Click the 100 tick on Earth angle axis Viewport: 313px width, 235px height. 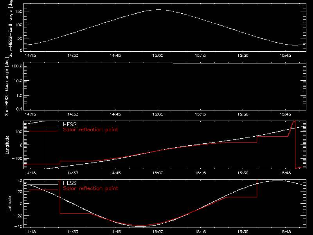coord(19,25)
